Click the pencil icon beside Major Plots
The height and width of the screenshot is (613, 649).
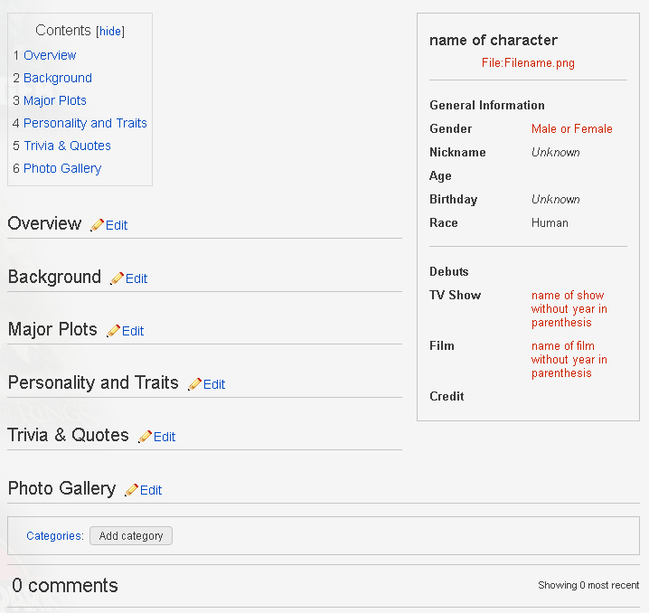[113, 331]
